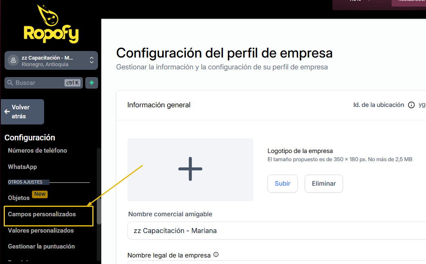Open Números de teléfono settings
426x264 pixels.
coord(38,150)
